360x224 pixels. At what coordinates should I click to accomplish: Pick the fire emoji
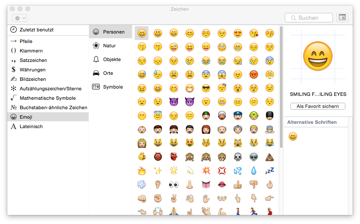point(142,171)
